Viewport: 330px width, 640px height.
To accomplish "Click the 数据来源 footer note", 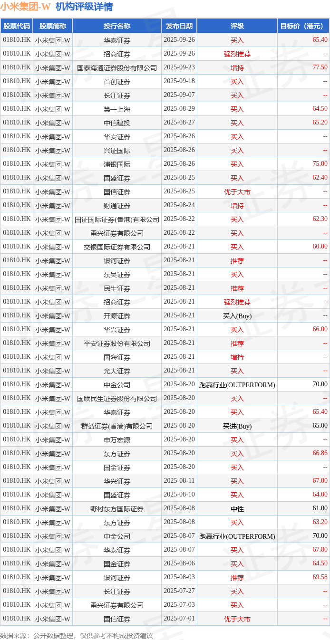I will [77, 636].
